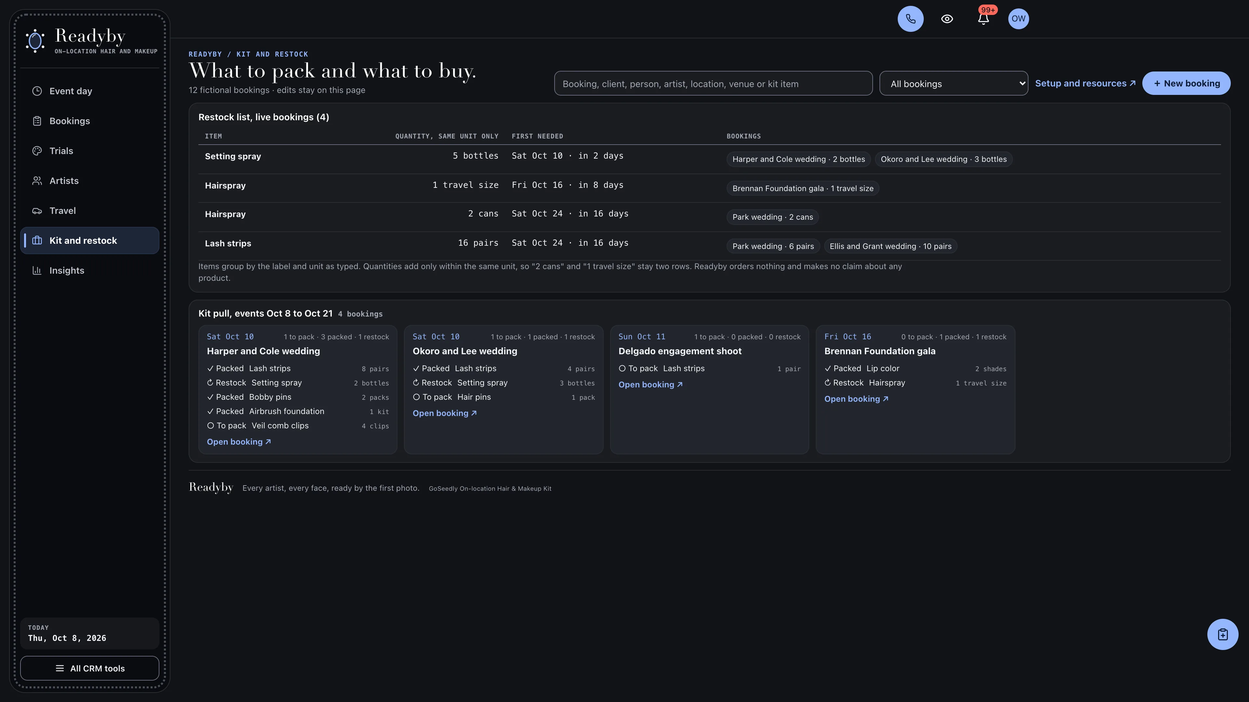Open booking for Harper and Cole wedding

238,442
